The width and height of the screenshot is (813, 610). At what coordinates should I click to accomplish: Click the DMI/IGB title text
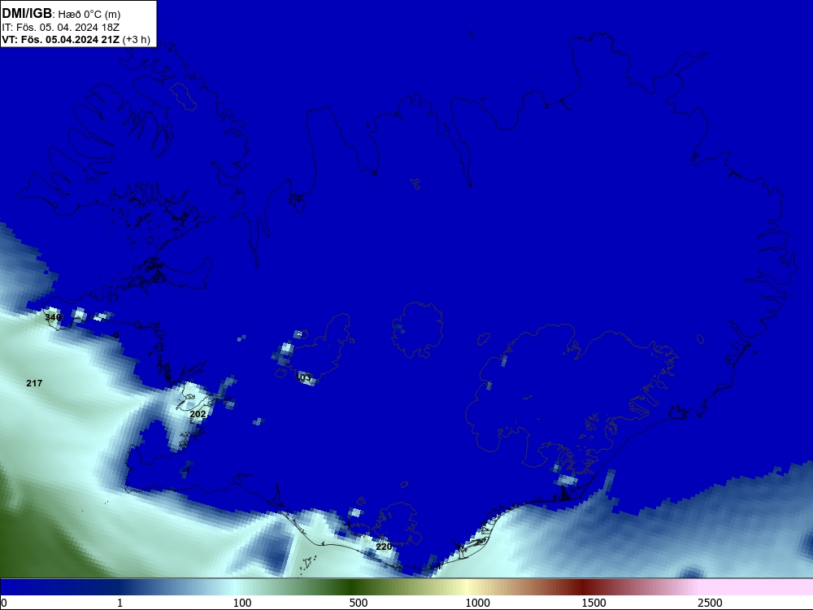click(27, 14)
